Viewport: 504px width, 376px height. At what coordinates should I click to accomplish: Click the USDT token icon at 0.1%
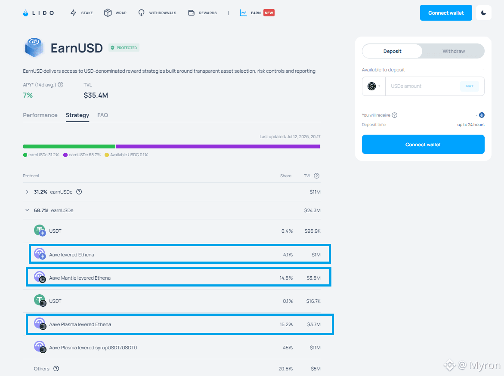(x=40, y=300)
